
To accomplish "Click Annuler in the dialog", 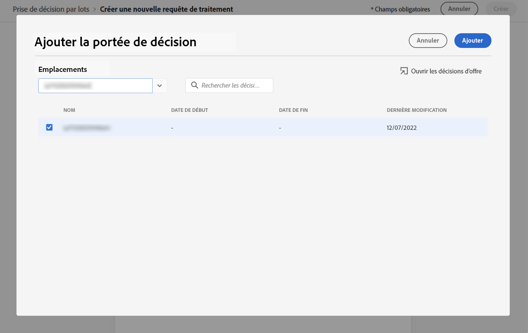I will (428, 41).
